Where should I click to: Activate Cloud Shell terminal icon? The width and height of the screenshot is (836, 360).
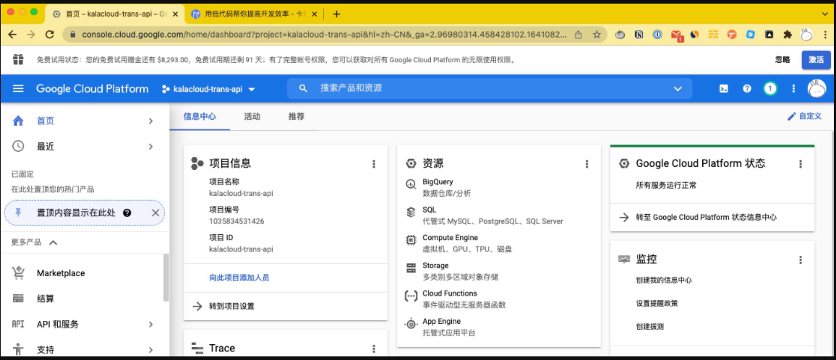(x=723, y=88)
